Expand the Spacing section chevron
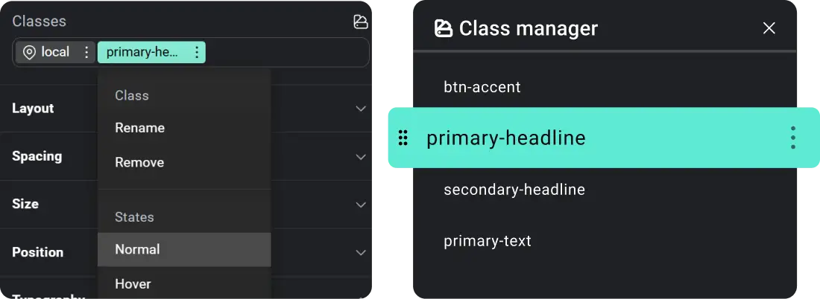 361,157
